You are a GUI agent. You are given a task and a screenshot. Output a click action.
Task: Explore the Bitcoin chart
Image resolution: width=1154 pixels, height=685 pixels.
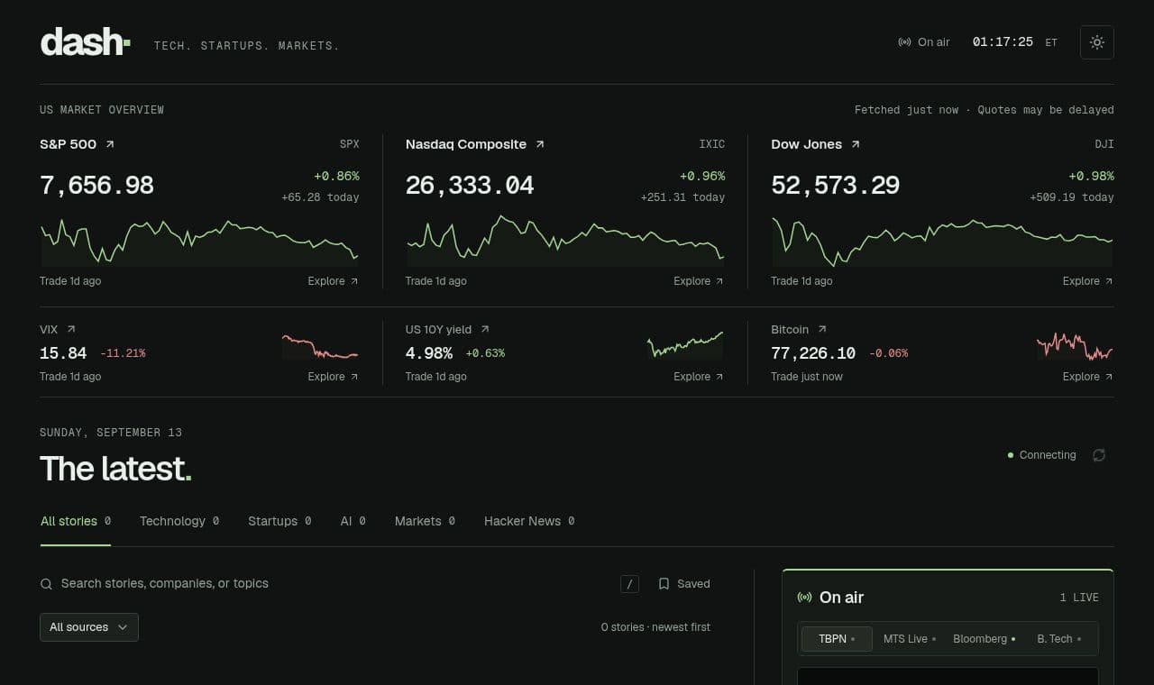point(1088,377)
